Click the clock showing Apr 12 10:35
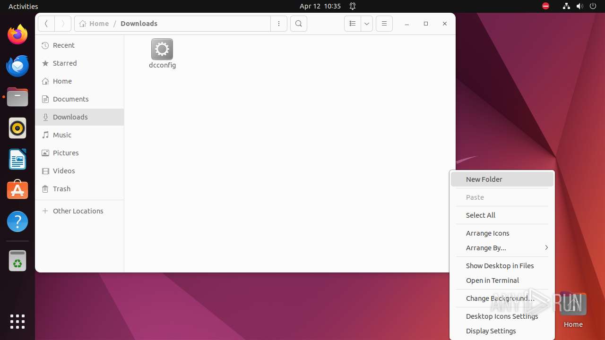605x340 pixels. pos(320,6)
